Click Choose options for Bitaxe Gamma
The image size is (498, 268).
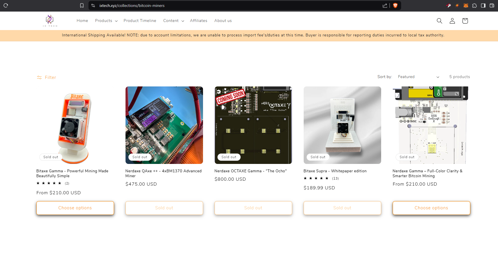[x=75, y=208]
